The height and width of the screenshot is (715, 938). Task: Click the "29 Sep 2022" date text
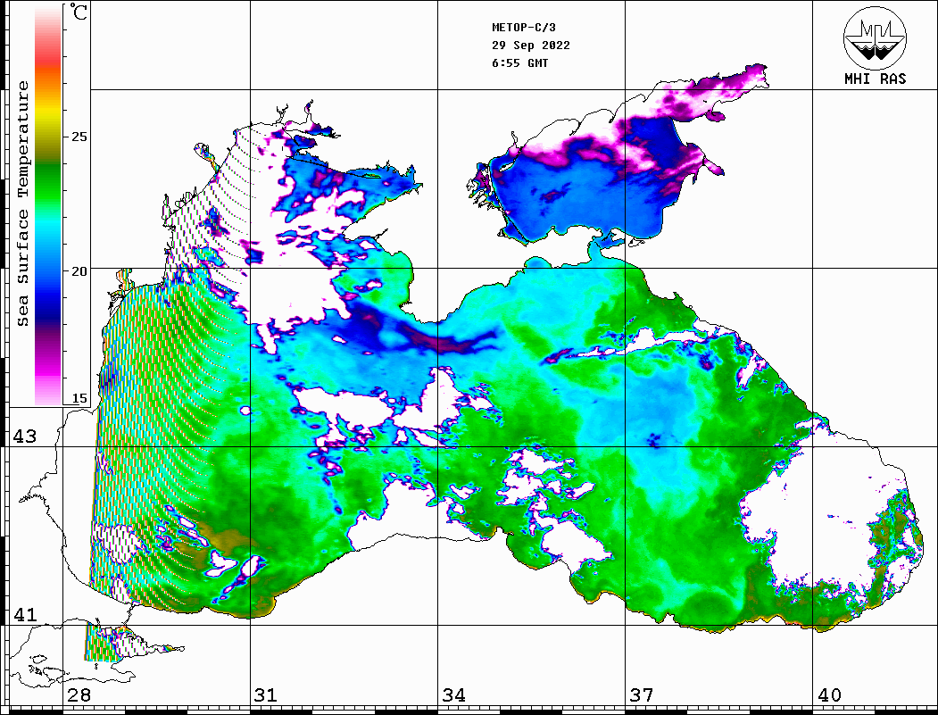[x=531, y=46]
